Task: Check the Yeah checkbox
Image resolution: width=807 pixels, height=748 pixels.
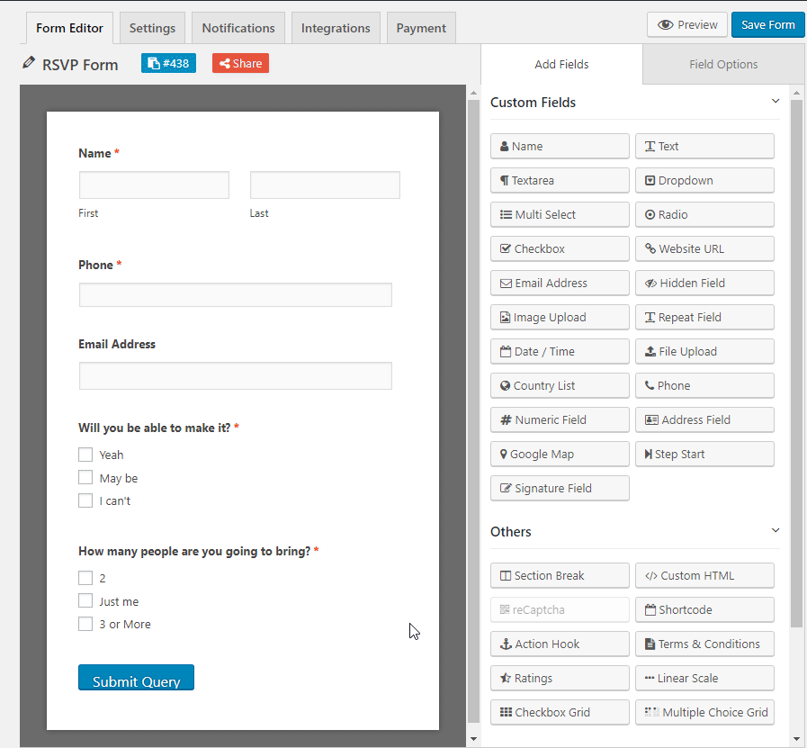Action: [x=85, y=455]
